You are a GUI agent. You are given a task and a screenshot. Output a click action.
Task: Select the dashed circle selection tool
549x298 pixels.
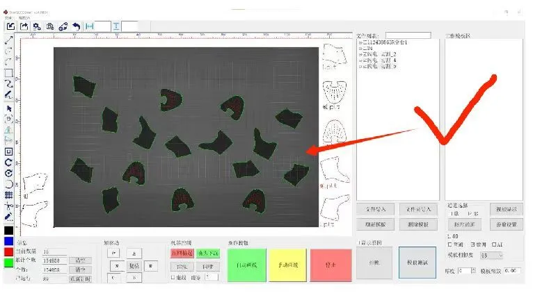point(9,119)
